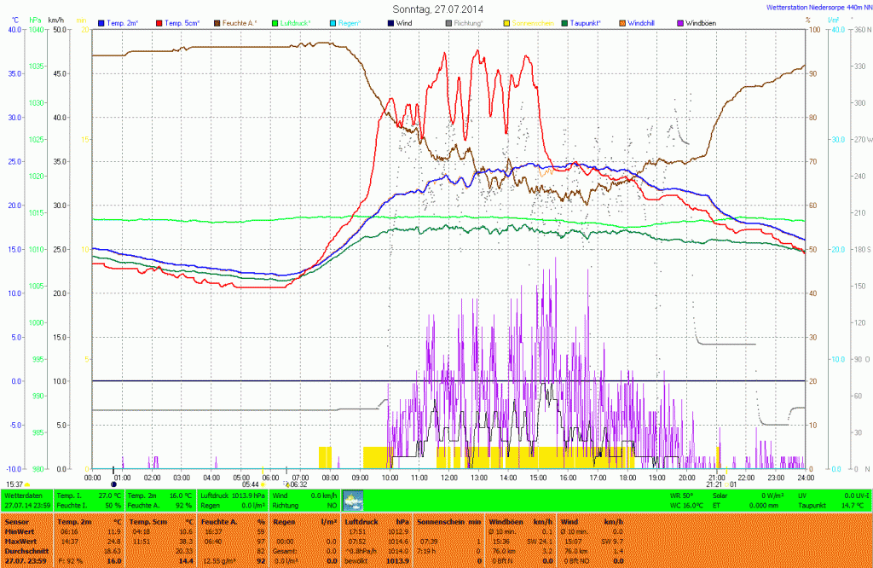Click the cloudy weather forecast icon

click(353, 500)
